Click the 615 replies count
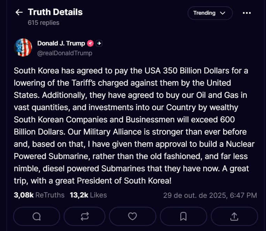266x231 pixels. pos(44,23)
